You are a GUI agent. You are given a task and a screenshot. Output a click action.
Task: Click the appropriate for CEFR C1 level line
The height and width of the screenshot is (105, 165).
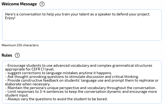(30, 69)
